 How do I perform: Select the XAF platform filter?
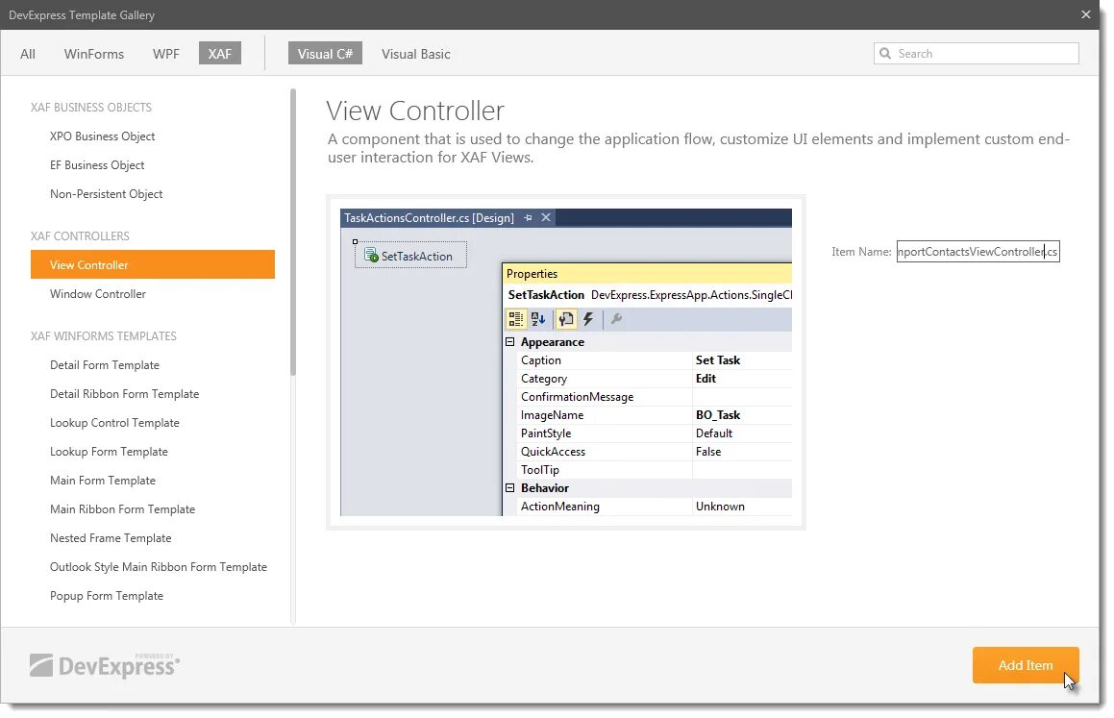pos(219,53)
